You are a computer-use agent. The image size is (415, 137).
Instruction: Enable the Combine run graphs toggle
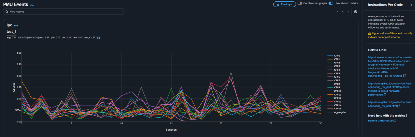coord(300,3)
